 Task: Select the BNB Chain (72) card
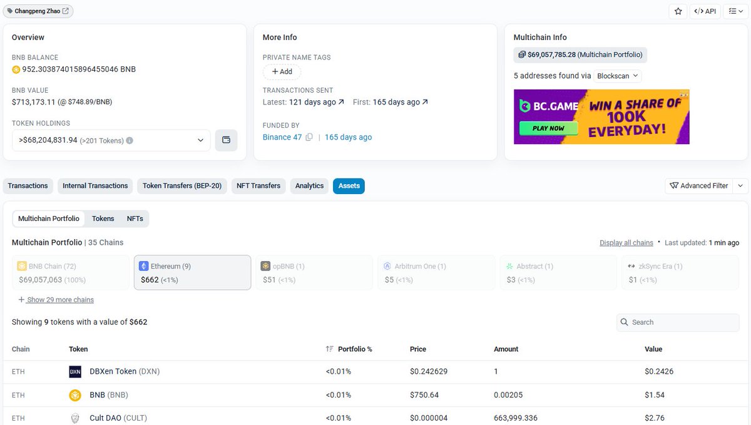(70, 272)
